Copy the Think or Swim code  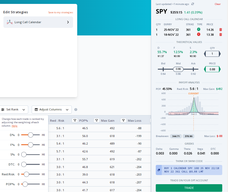tap(159, 170)
